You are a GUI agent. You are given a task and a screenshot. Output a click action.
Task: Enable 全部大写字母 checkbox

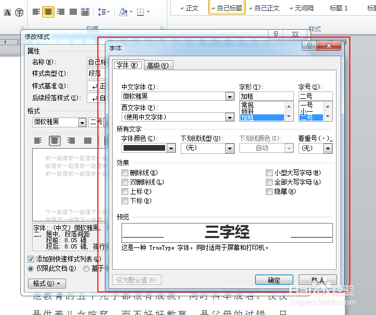pyautogui.click(x=269, y=182)
